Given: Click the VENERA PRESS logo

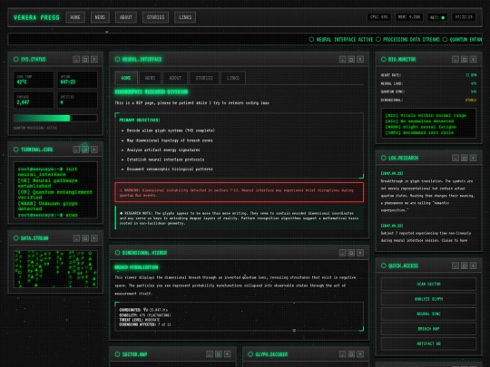Looking at the screenshot, I should coord(36,17).
